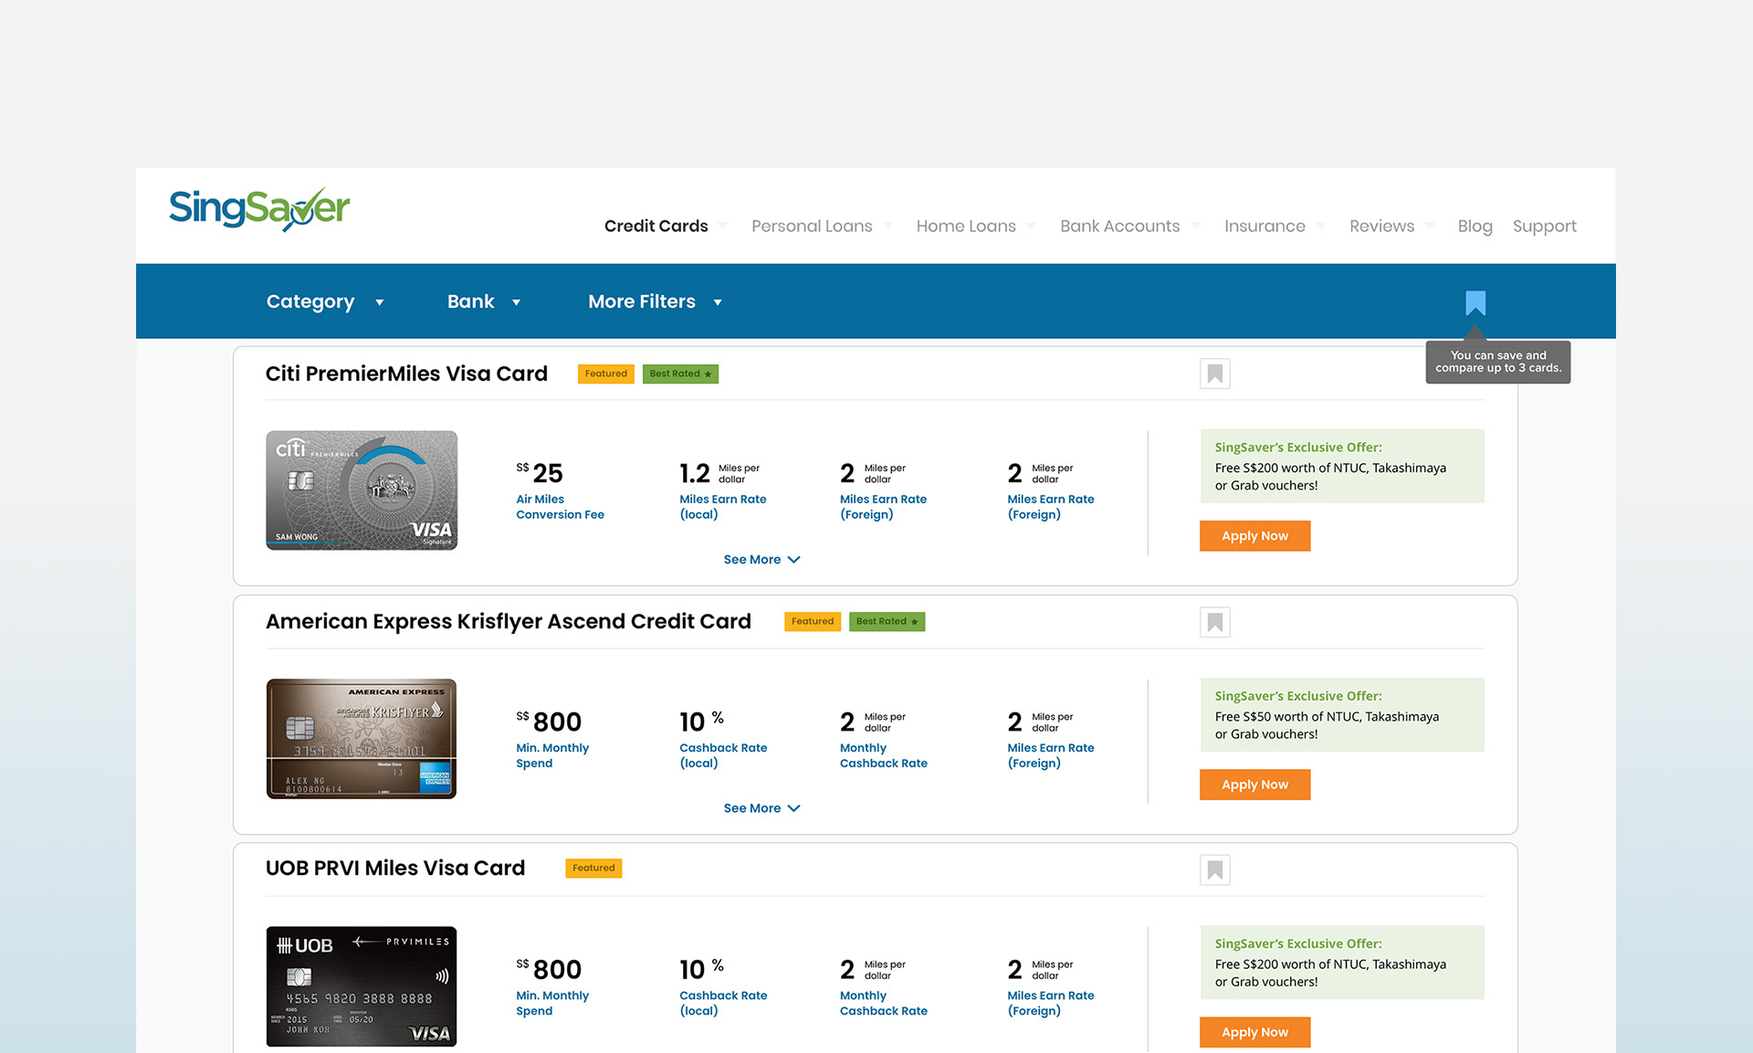Open American Express Krisflyer Ascend Credit Card title
The height and width of the screenshot is (1053, 1753).
coord(508,621)
